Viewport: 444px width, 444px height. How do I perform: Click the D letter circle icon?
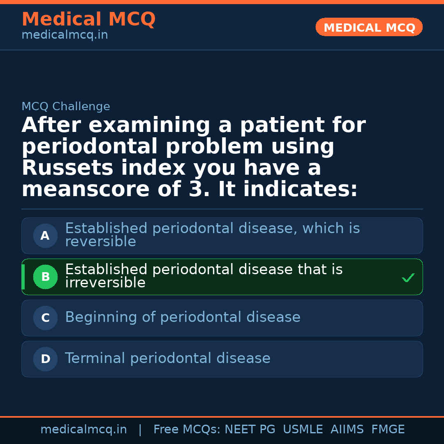(45, 359)
